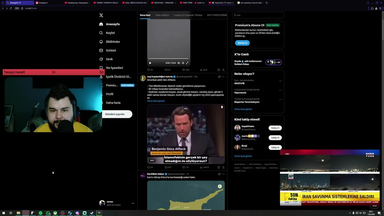Switch to Takip ediliyor tab

[162, 15]
